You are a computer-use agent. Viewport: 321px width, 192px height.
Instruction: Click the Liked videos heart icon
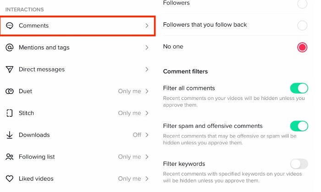[10, 179]
